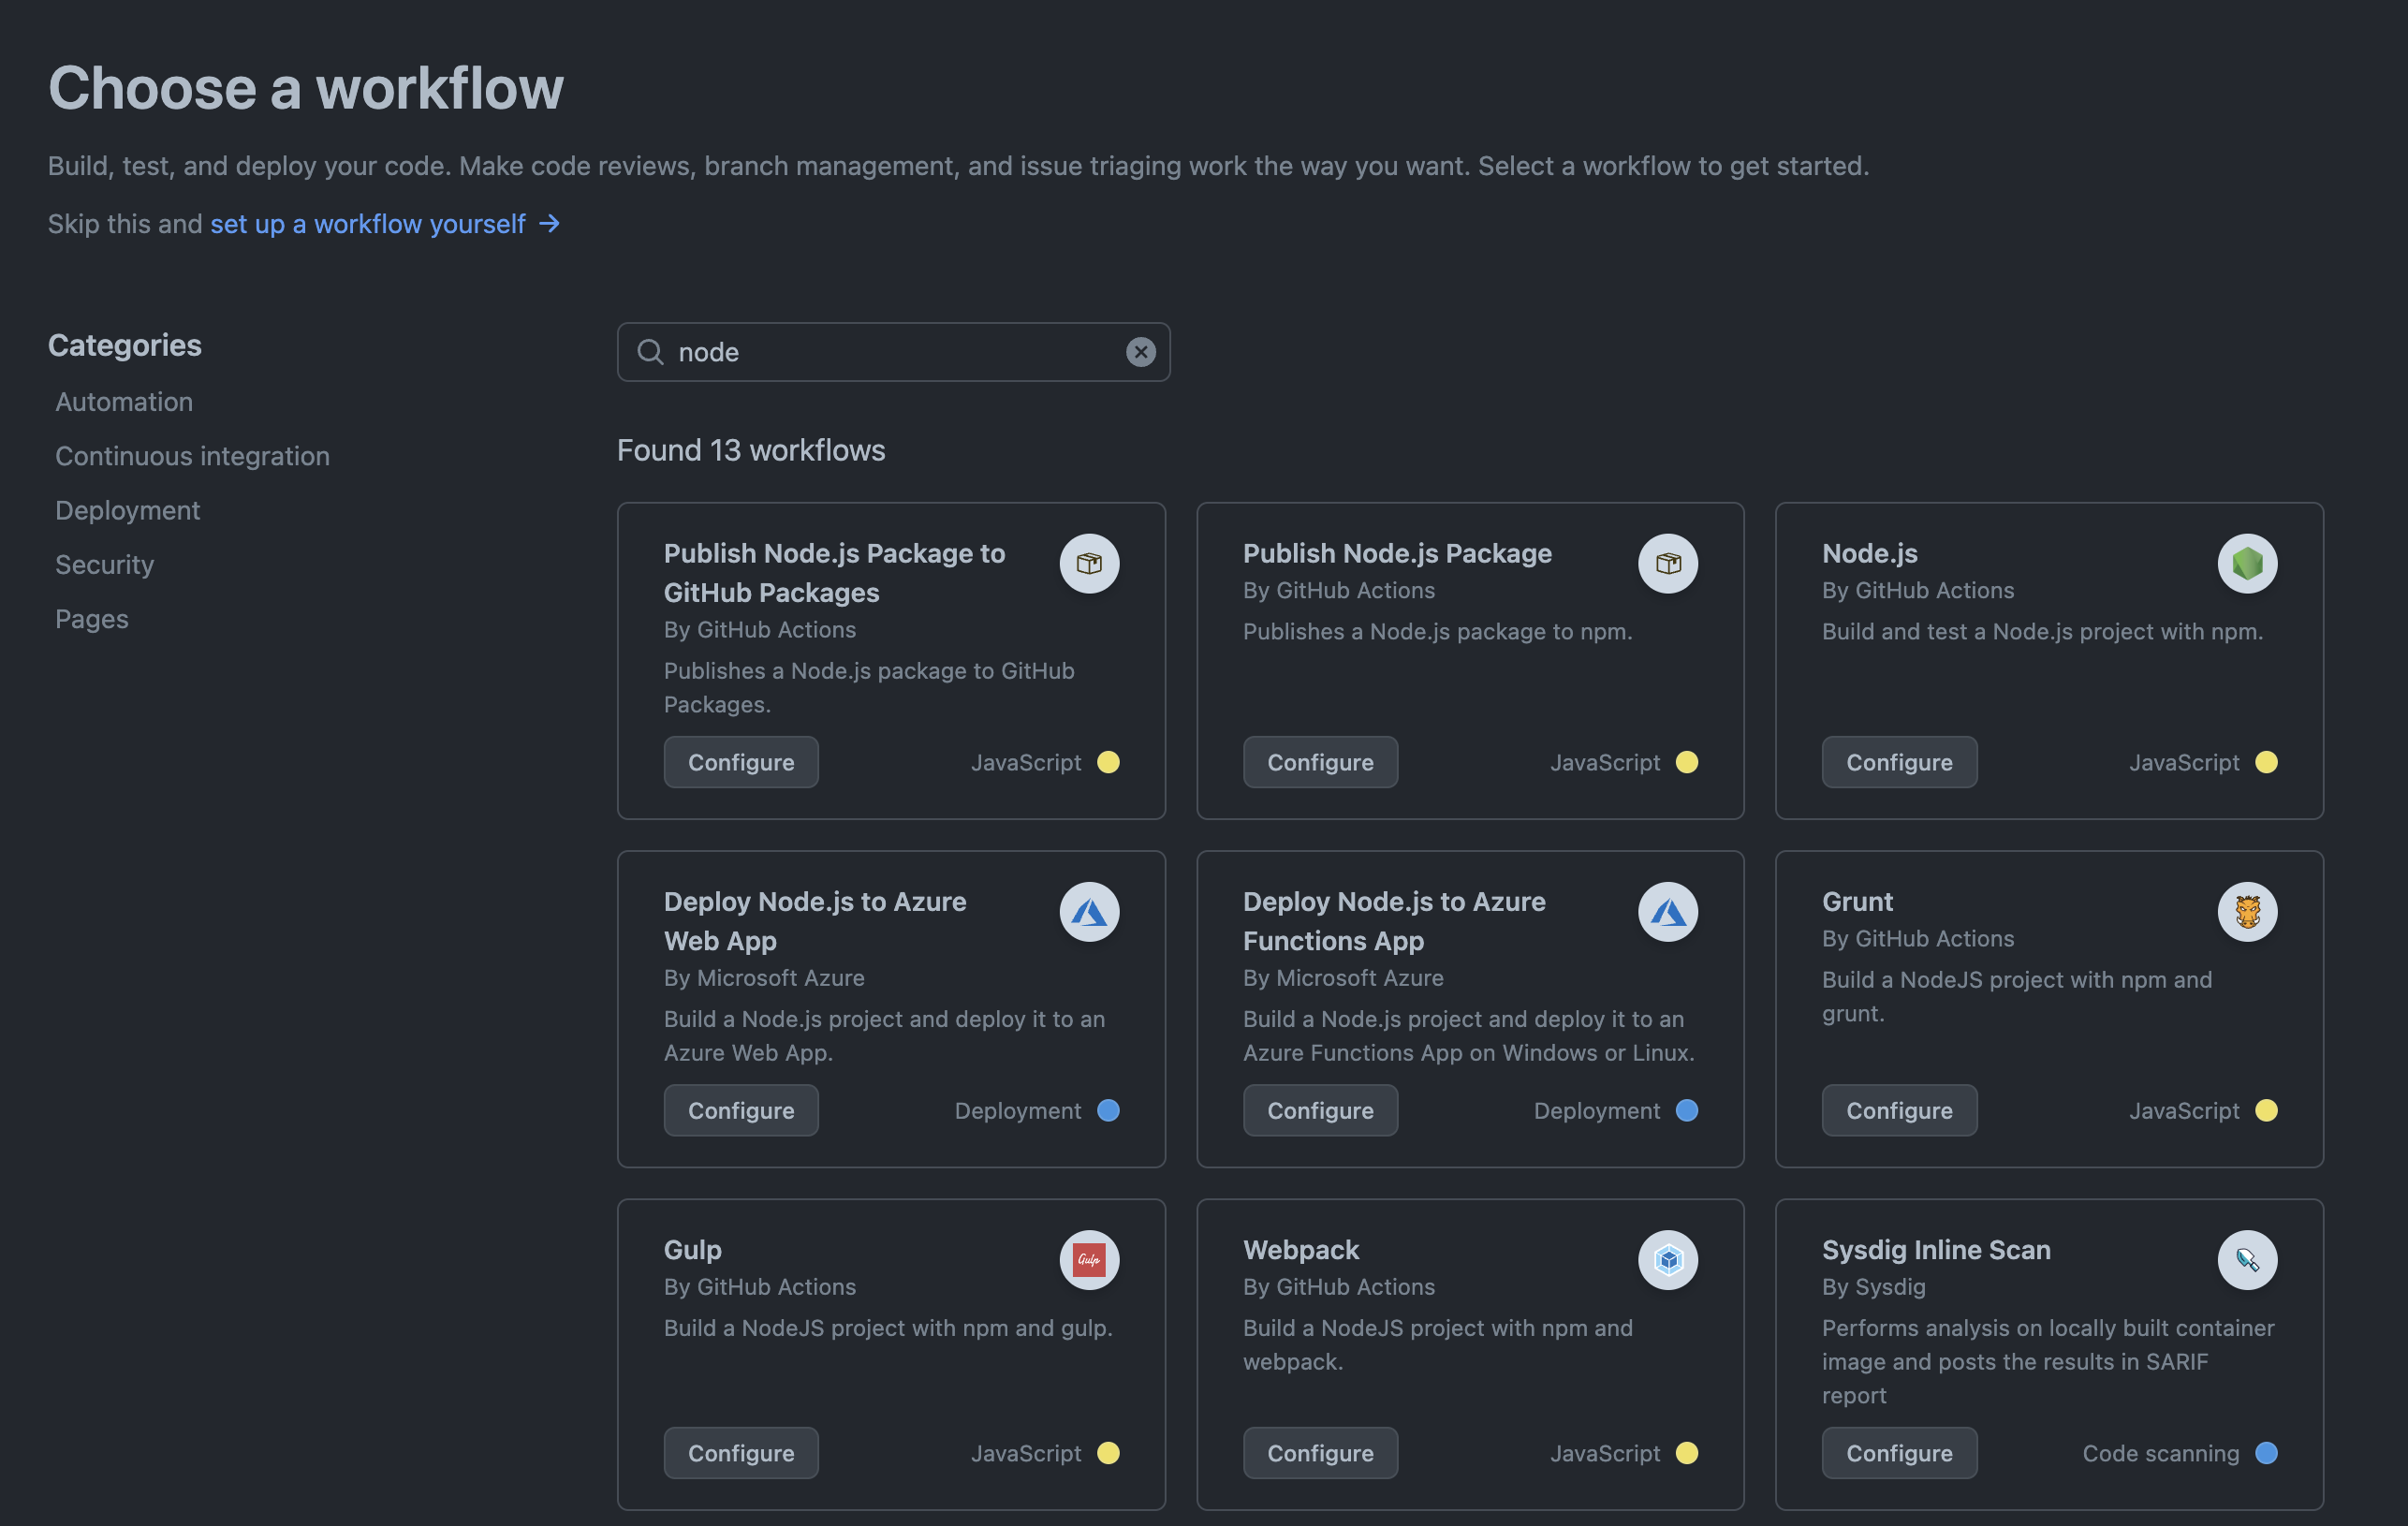Image resolution: width=2408 pixels, height=1526 pixels.
Task: Click package icon on Publish Node.js Package card
Action: coord(1668,564)
